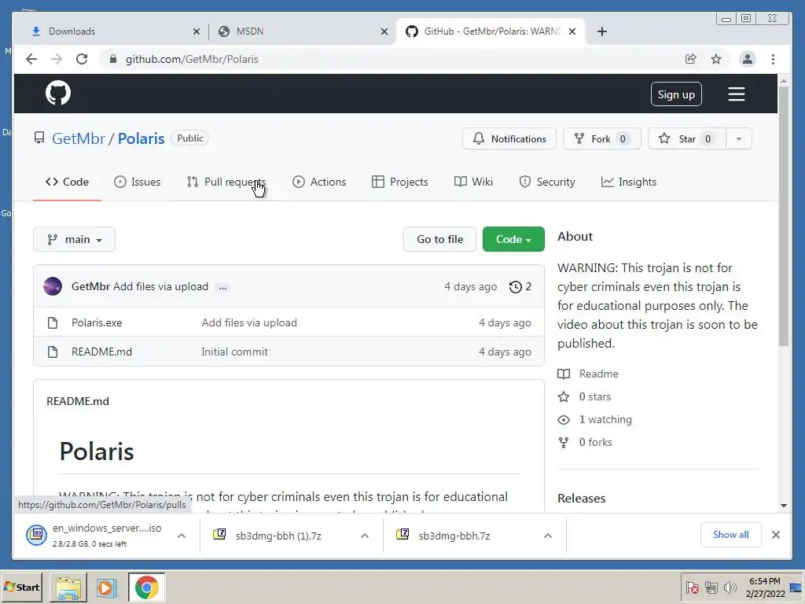This screenshot has height=604, width=805.
Task: Open the Polaris.exe file link
Action: coord(97,322)
